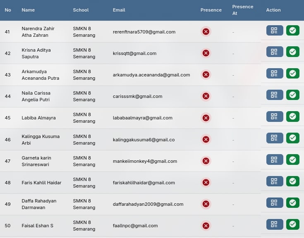
Task: Confirm attendance for Naila Carissa Angelia Putri
Action: click(x=292, y=95)
